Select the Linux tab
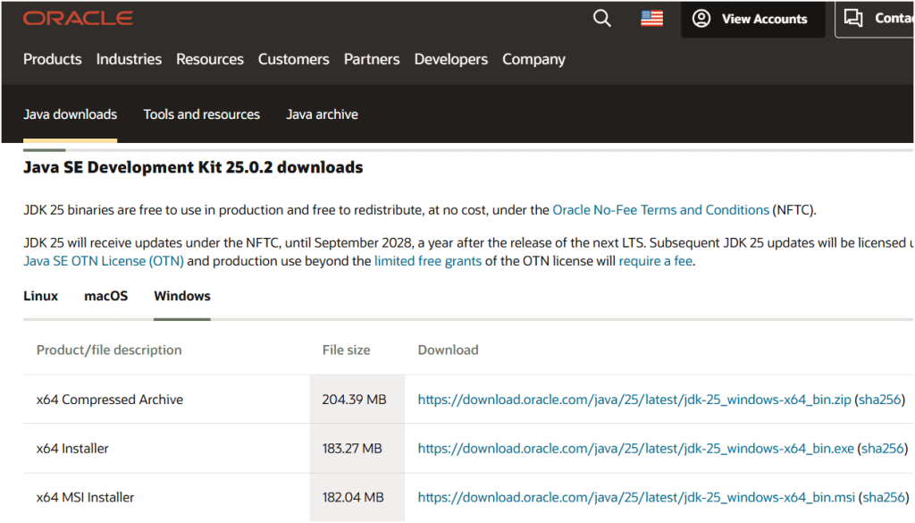 click(x=40, y=296)
